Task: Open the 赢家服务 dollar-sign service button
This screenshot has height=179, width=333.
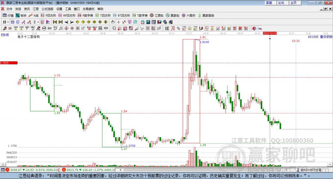Action: [206, 16]
